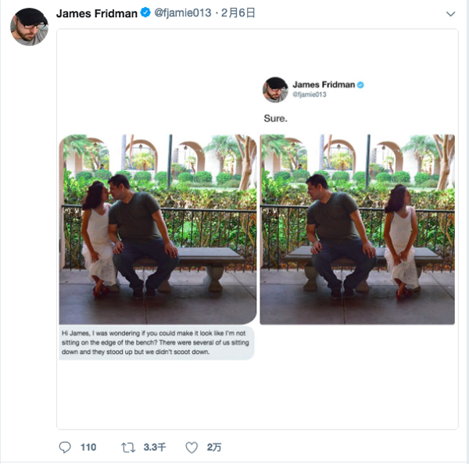
Task: Click the James Fridman name in embedded image
Action: (x=324, y=84)
